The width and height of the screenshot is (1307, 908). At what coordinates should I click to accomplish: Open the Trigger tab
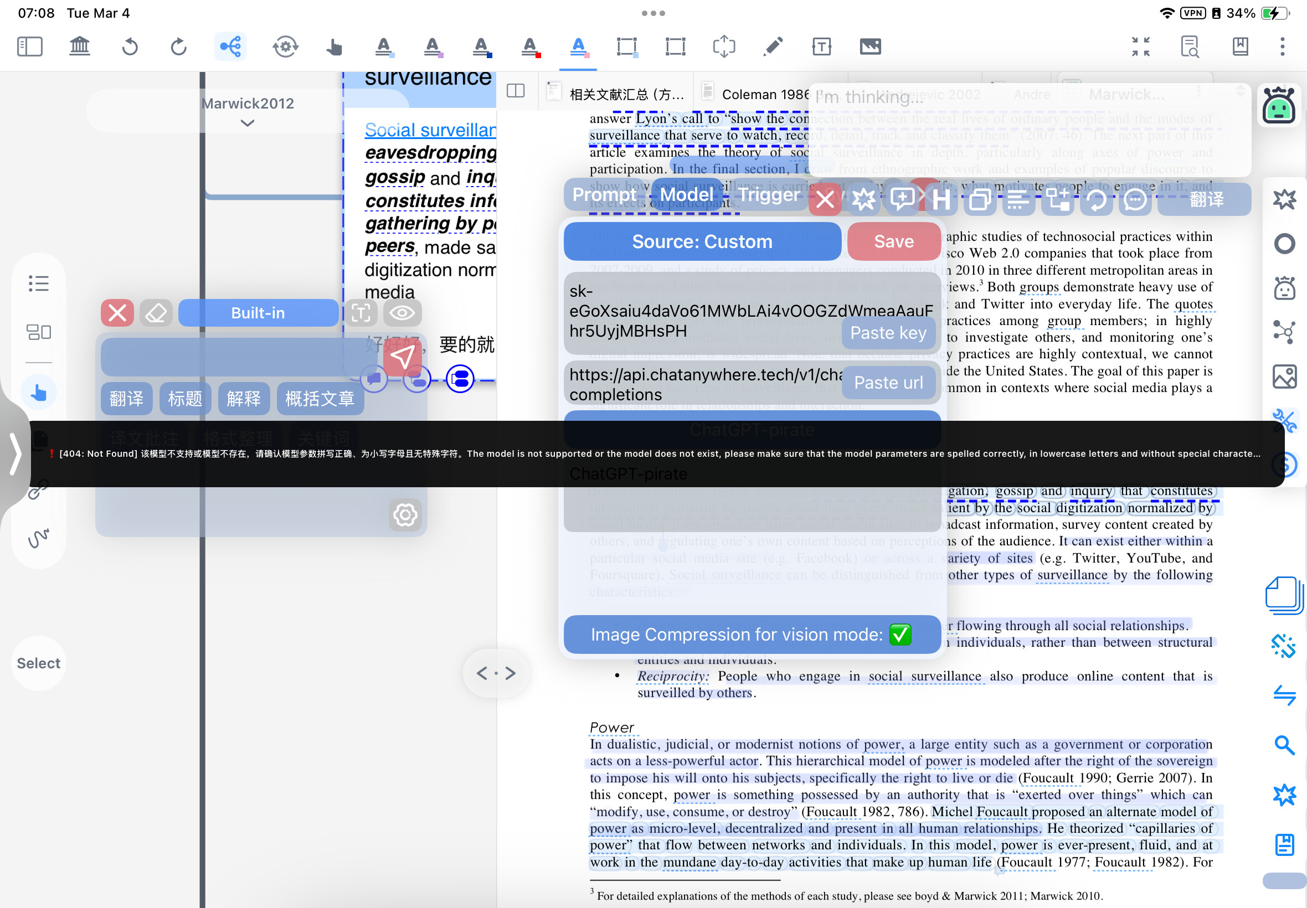point(769,194)
